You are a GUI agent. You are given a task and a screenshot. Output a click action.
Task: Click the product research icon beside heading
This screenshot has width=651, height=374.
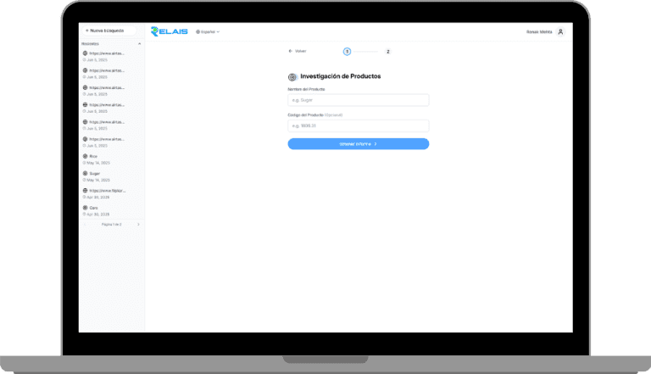[292, 77]
